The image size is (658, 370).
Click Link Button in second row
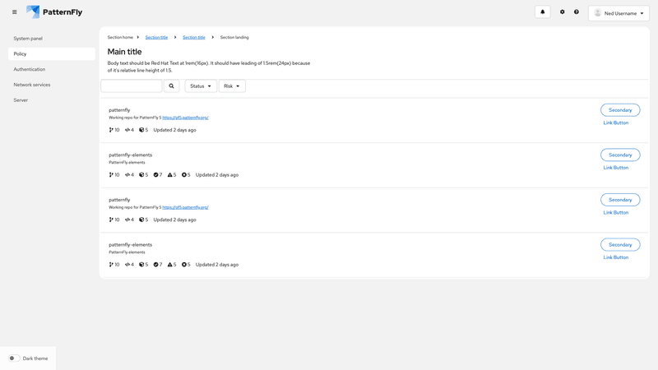[615, 168]
